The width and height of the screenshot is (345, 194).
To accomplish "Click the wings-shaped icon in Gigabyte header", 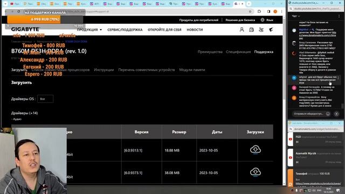I will (x=261, y=30).
